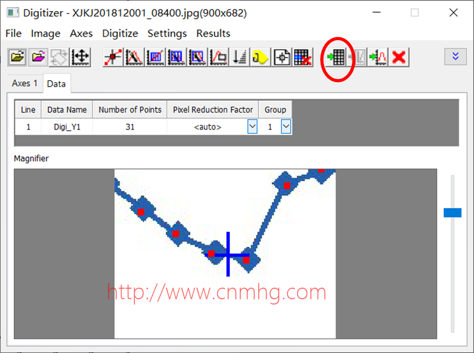474x353 pixels.
Task: Click the open image folder icon
Action: tap(17, 57)
